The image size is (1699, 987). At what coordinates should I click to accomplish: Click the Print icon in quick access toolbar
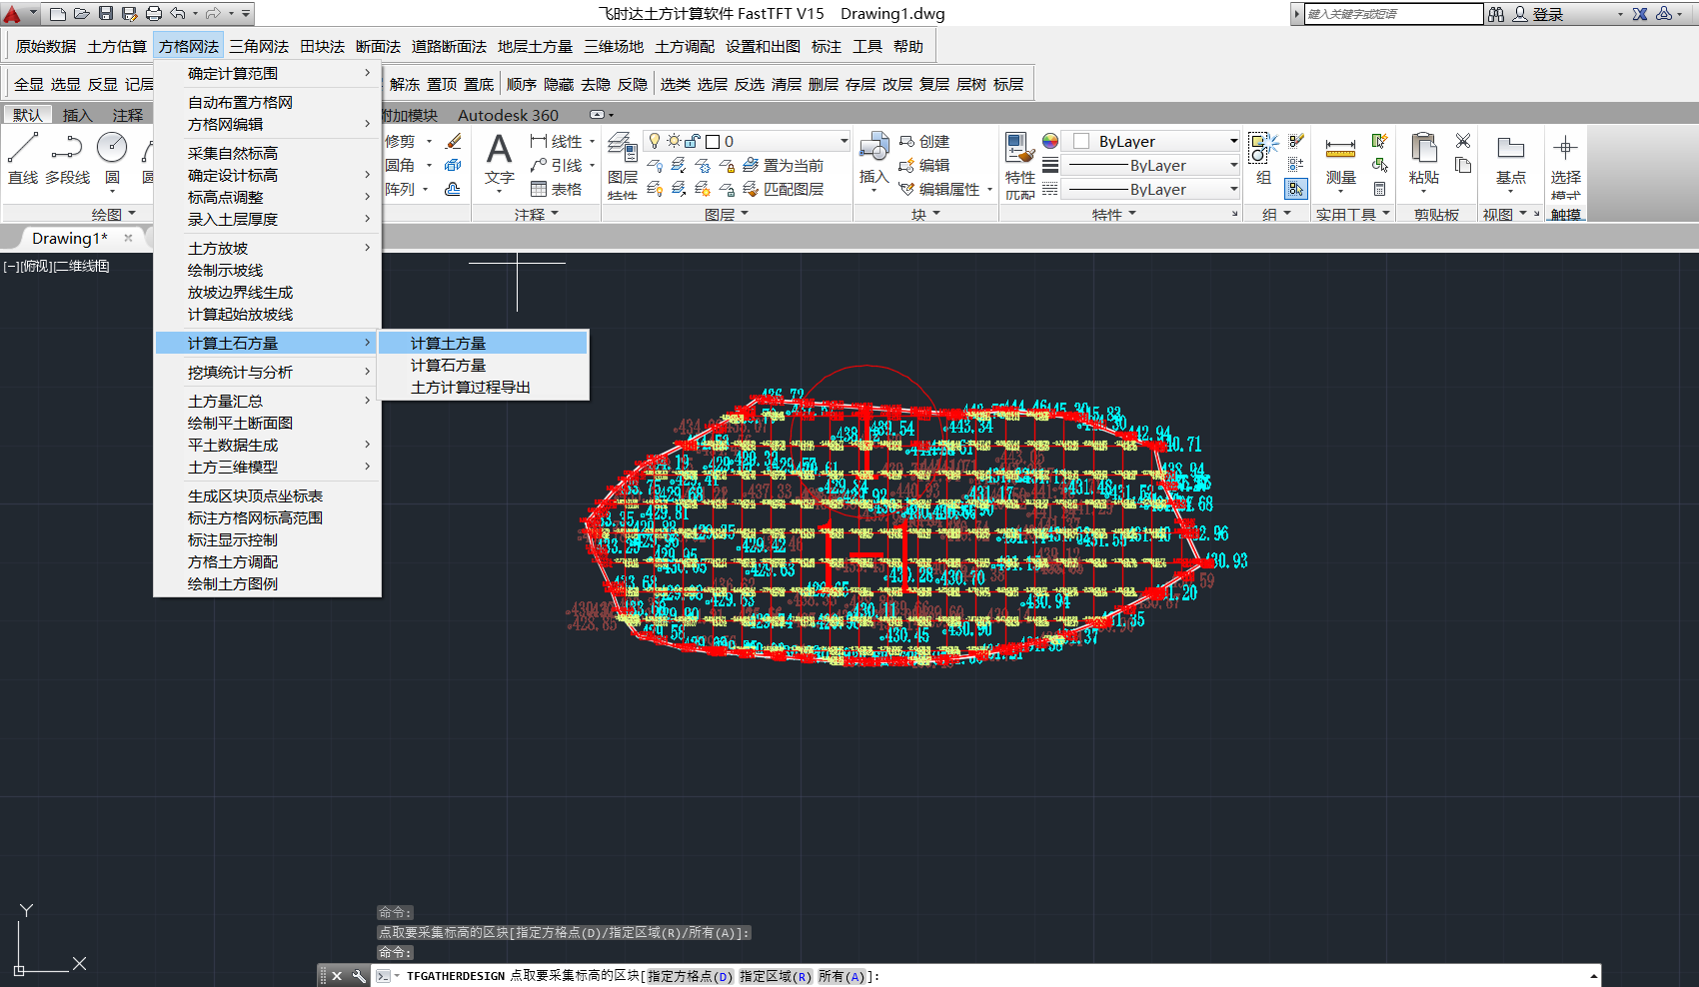click(154, 14)
